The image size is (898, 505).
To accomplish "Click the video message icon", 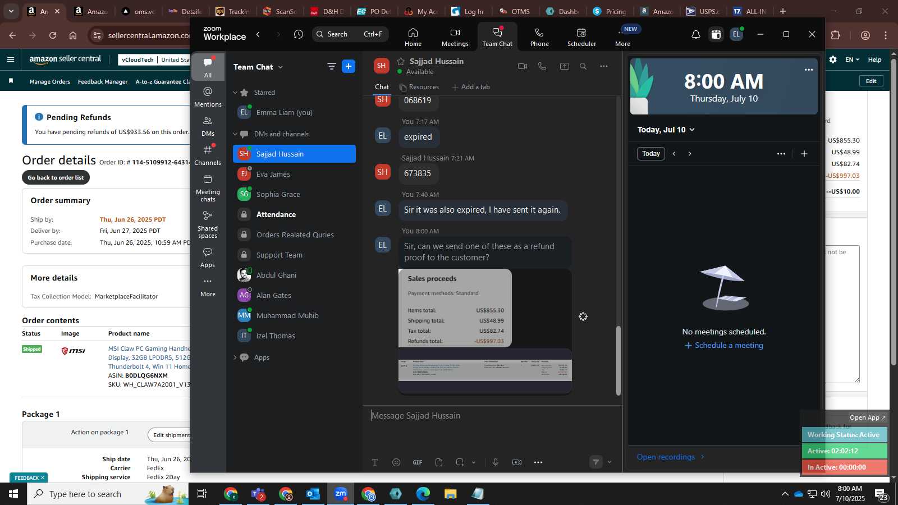I will 517,462.
